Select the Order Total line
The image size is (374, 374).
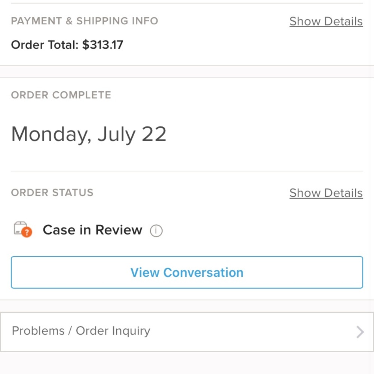(67, 45)
